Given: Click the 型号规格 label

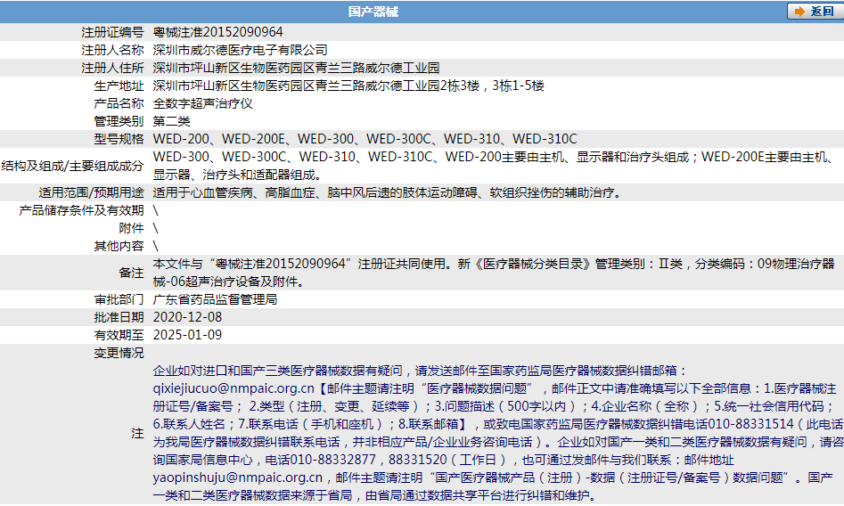Looking at the screenshot, I should coord(119,139).
